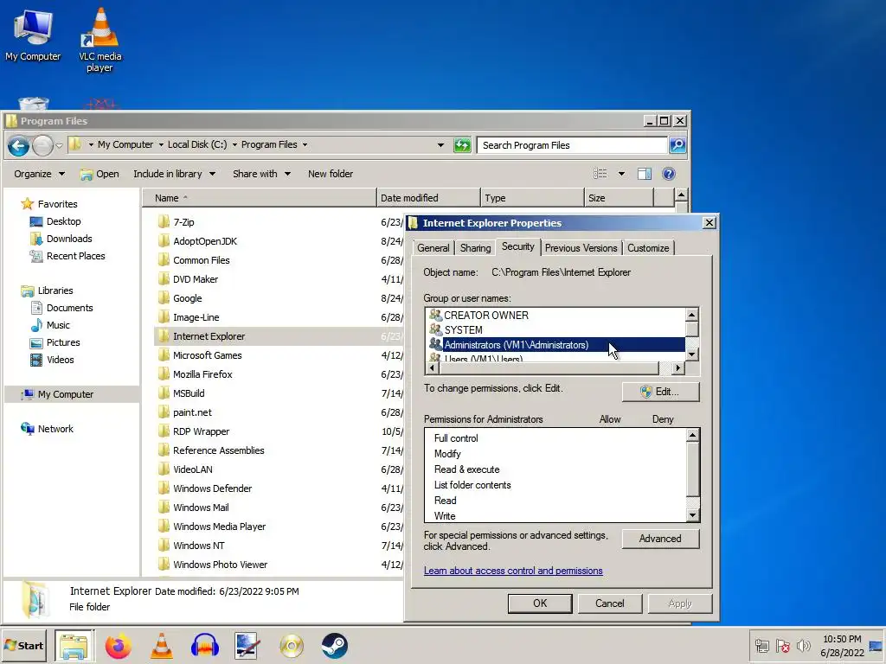Image resolution: width=886 pixels, height=664 pixels.
Task: Sort by the Type column header
Action: click(532, 198)
